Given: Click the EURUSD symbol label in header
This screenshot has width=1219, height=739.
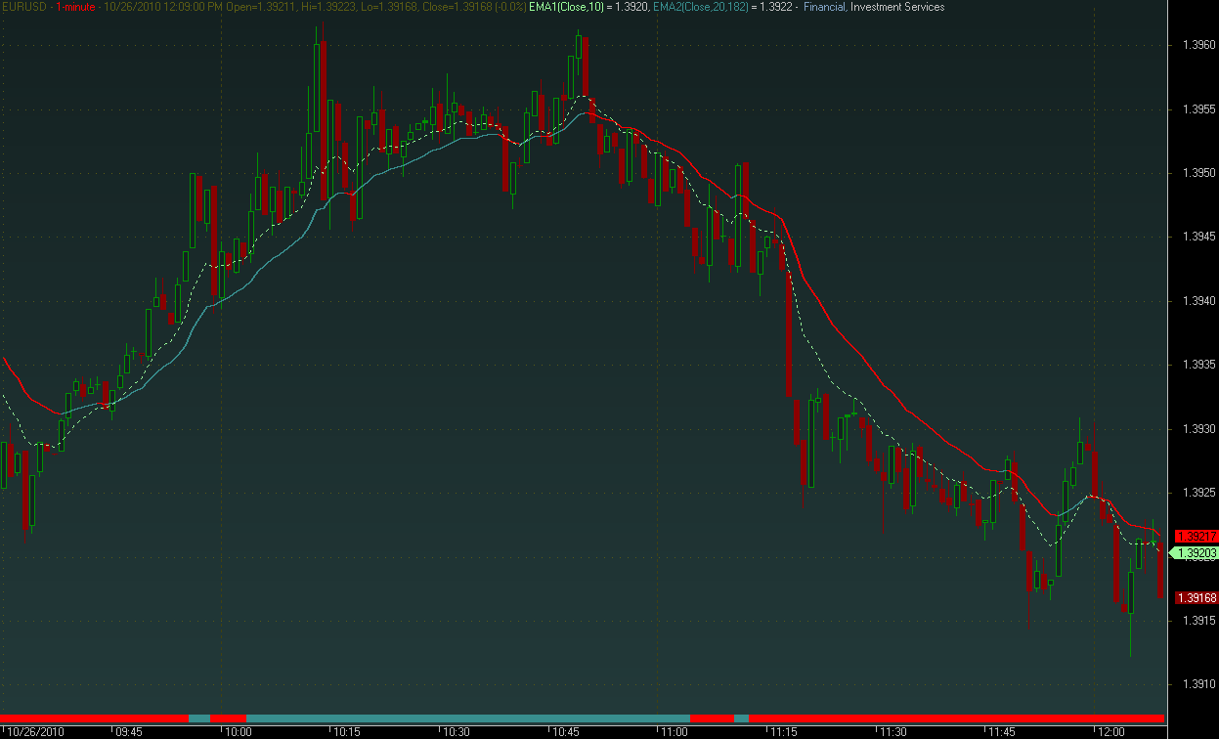Looking at the screenshot, I should pyautogui.click(x=24, y=7).
